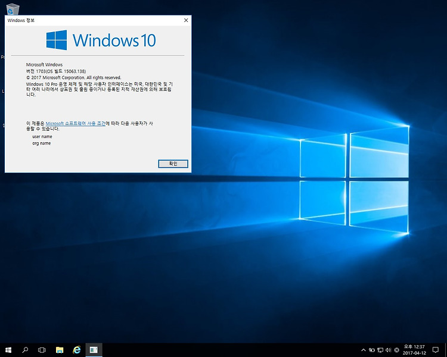447x357 pixels.
Task: Launch Internet Explorer from taskbar
Action: click(76, 350)
